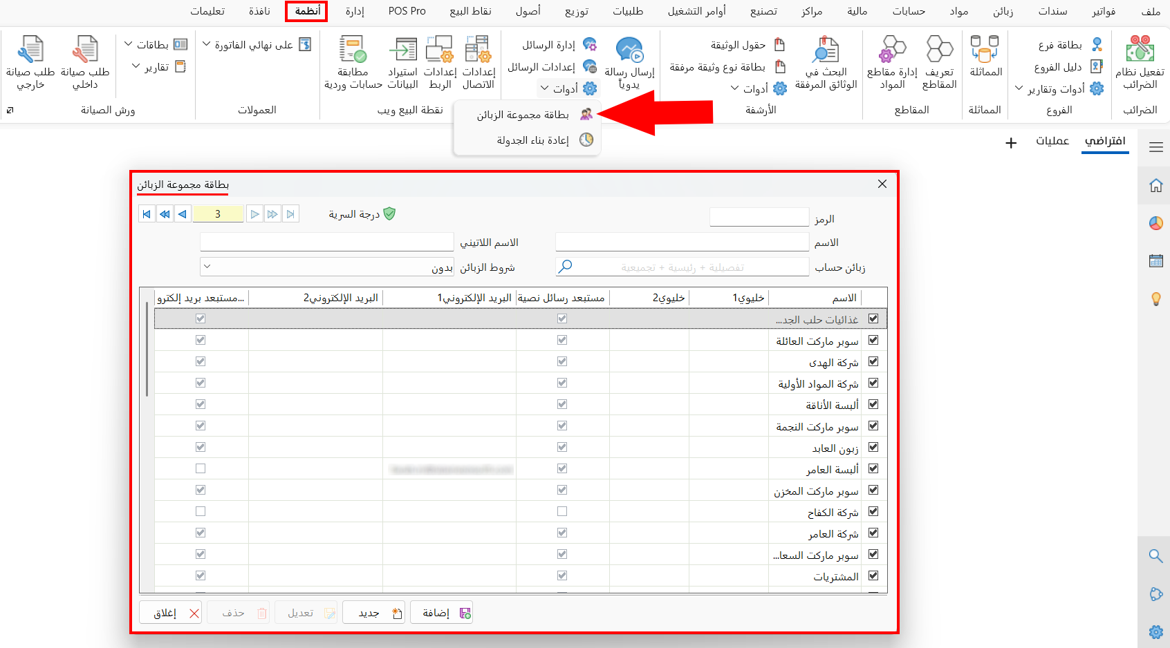The image size is (1170, 648).
Task: Open the calendar icon in sidebar
Action: 1155,260
